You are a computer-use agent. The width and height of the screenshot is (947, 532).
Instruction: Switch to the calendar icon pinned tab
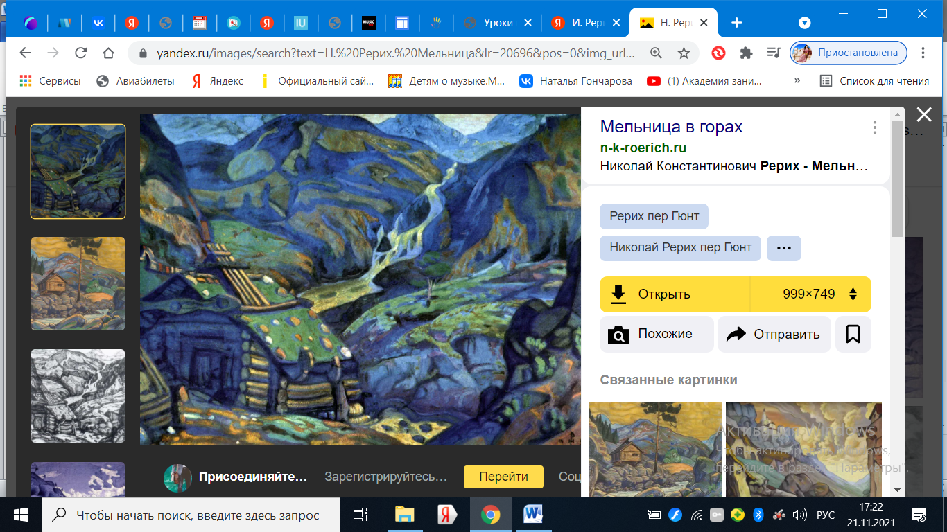click(199, 23)
